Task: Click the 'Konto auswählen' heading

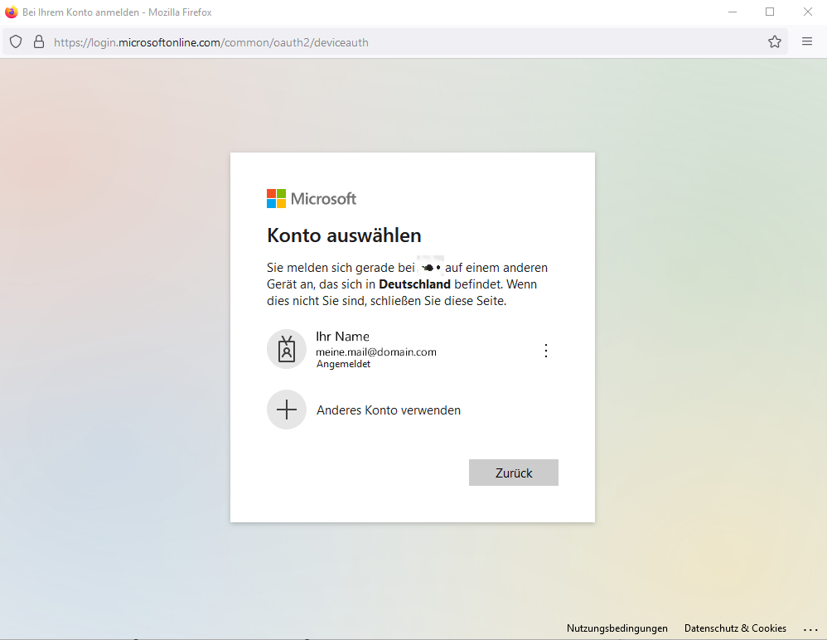Action: tap(344, 235)
